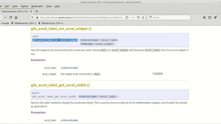Open the View menu
The width and height of the screenshot is (221, 124).
coord(15,6)
